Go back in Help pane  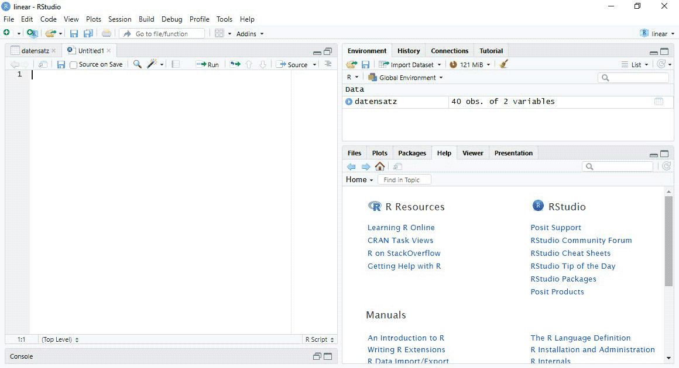pos(351,166)
